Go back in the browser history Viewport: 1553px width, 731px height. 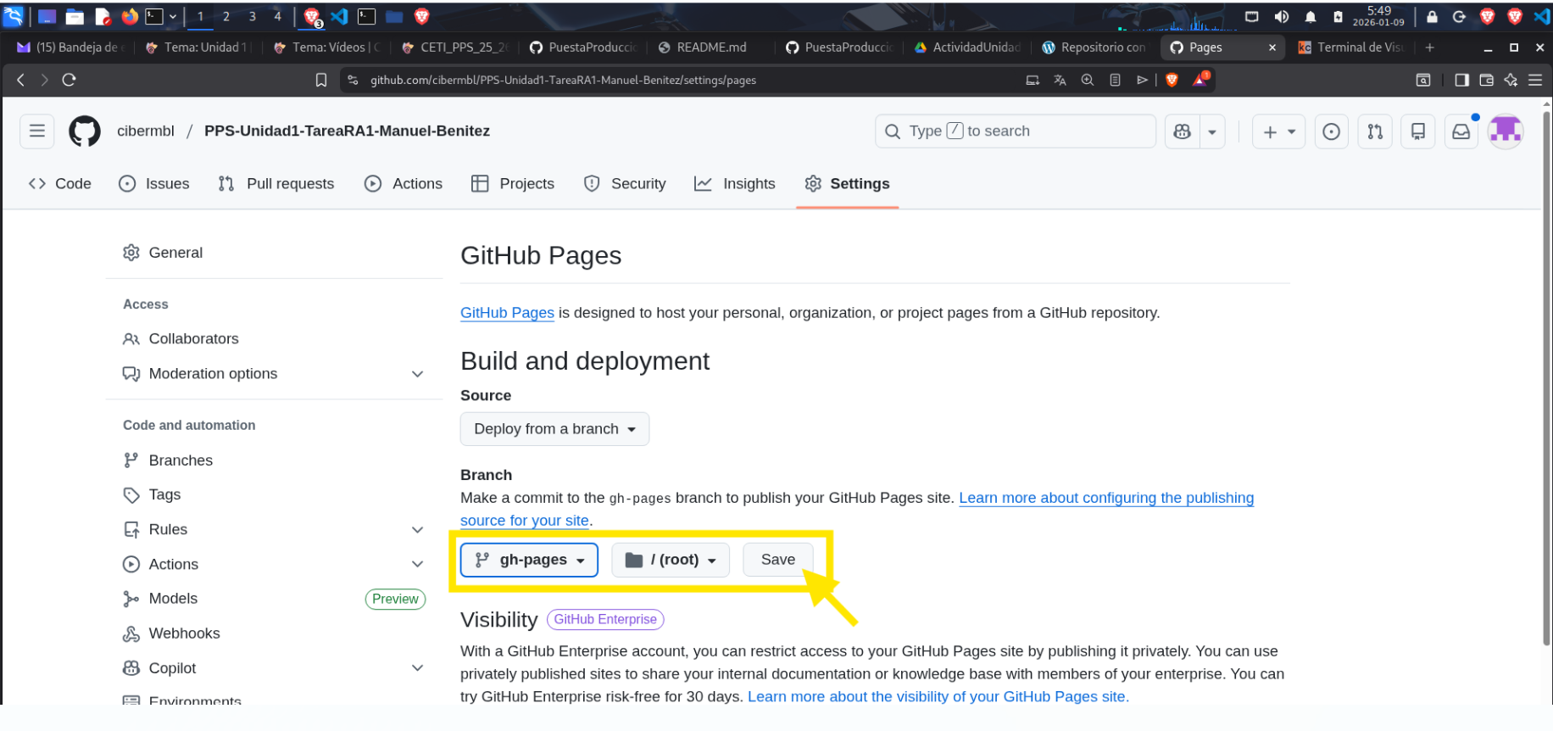(x=21, y=80)
